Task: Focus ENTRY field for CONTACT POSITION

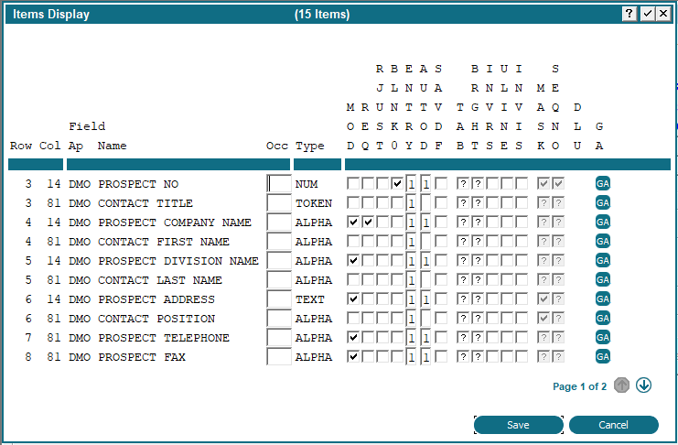Action: coord(411,318)
